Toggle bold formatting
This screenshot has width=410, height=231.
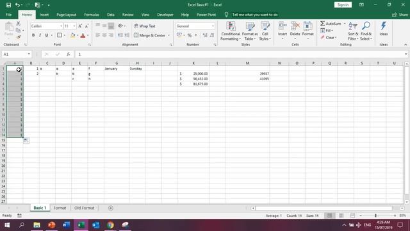(33, 35)
